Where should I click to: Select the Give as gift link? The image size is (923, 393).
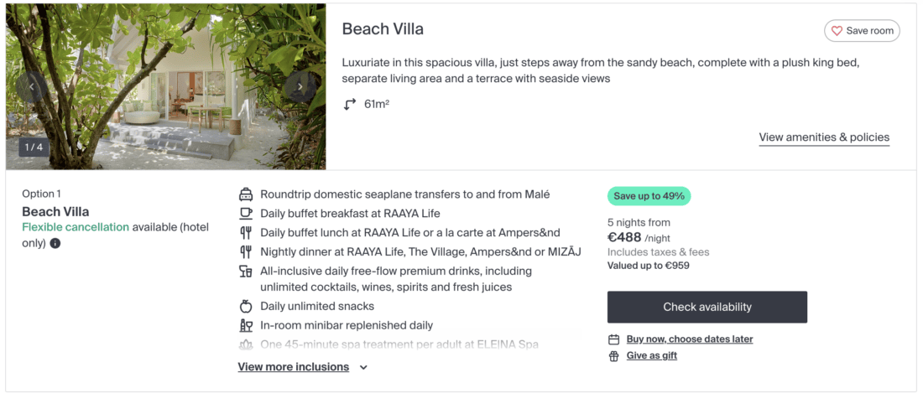coord(651,355)
